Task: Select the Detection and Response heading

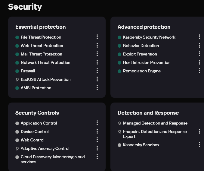Action: [x=148, y=113]
